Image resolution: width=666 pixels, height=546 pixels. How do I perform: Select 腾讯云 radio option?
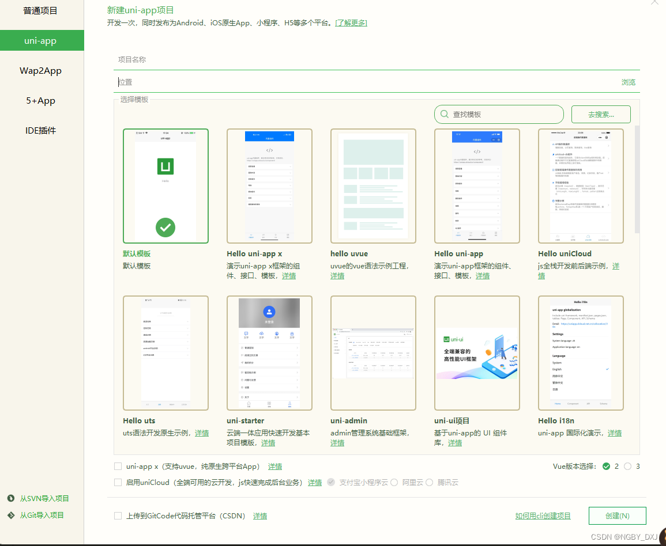(430, 483)
